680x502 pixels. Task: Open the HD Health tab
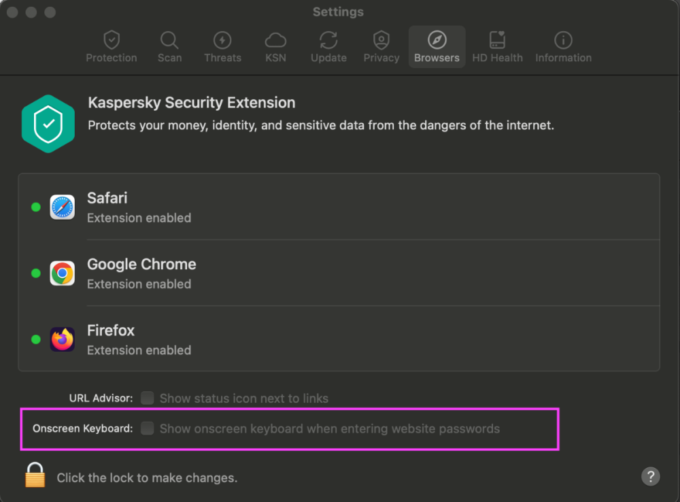click(x=497, y=47)
